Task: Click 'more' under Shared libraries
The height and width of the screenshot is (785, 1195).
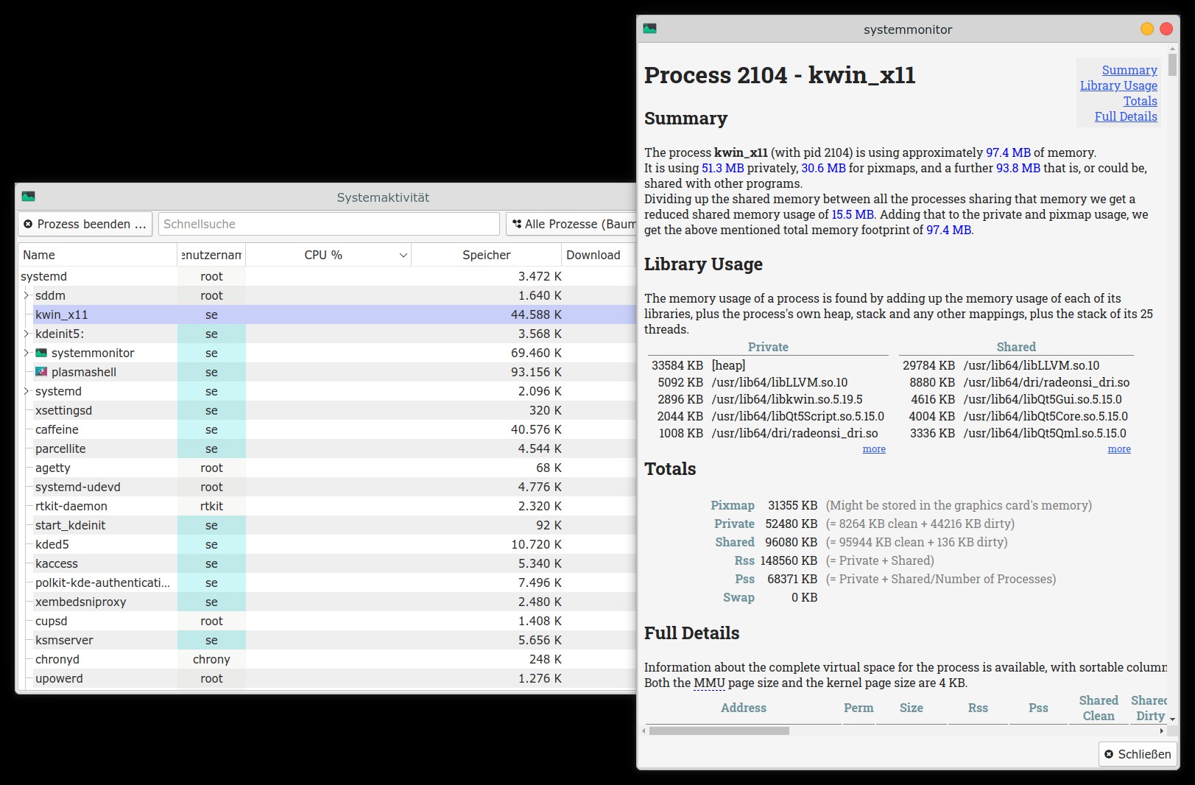Action: click(1119, 448)
